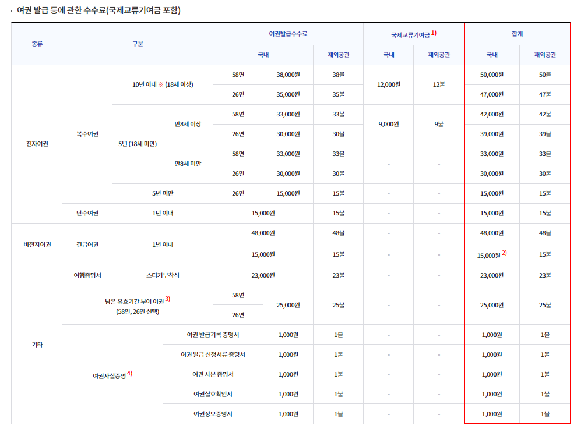Viewport: 577px width, 429px height.
Task: Click '47불' total value
Action: tap(545, 94)
